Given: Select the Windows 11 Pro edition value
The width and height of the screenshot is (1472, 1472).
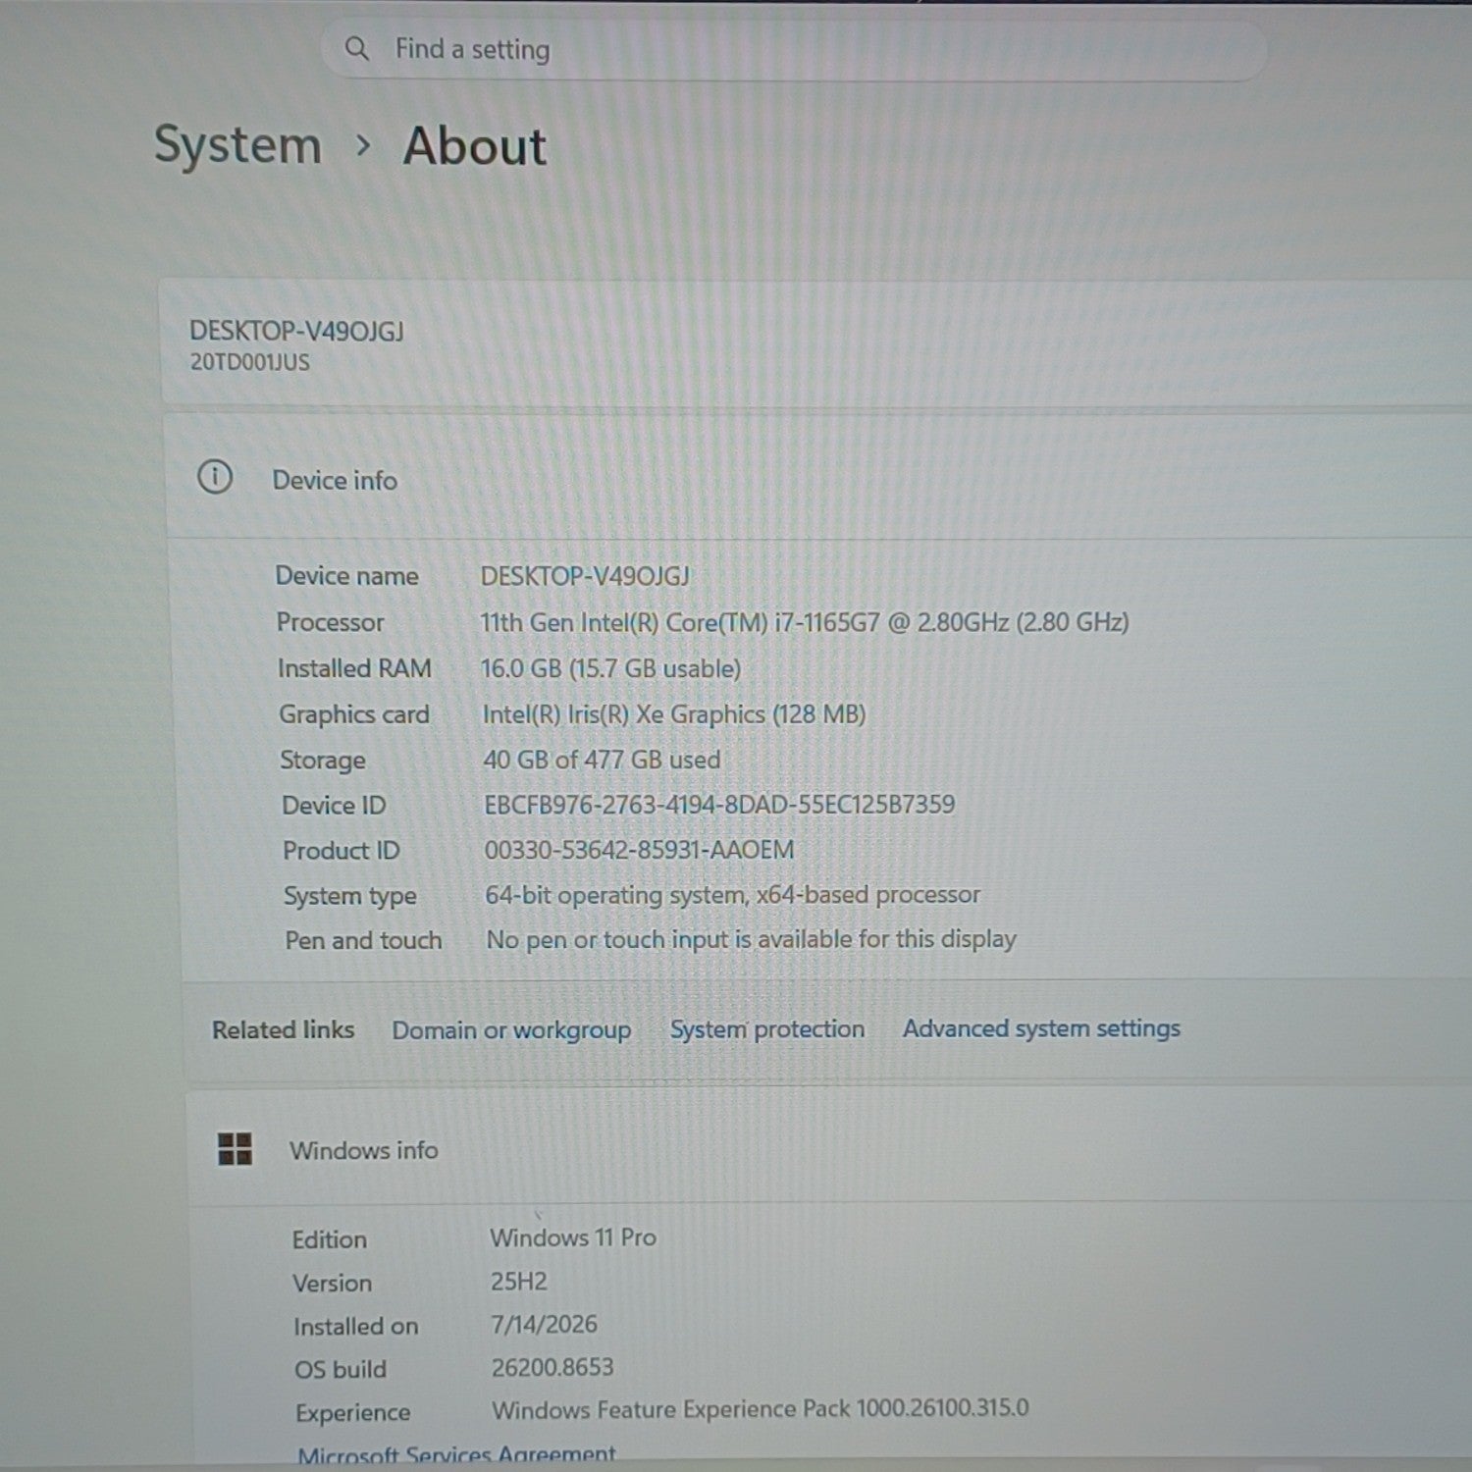Looking at the screenshot, I should click(573, 1238).
